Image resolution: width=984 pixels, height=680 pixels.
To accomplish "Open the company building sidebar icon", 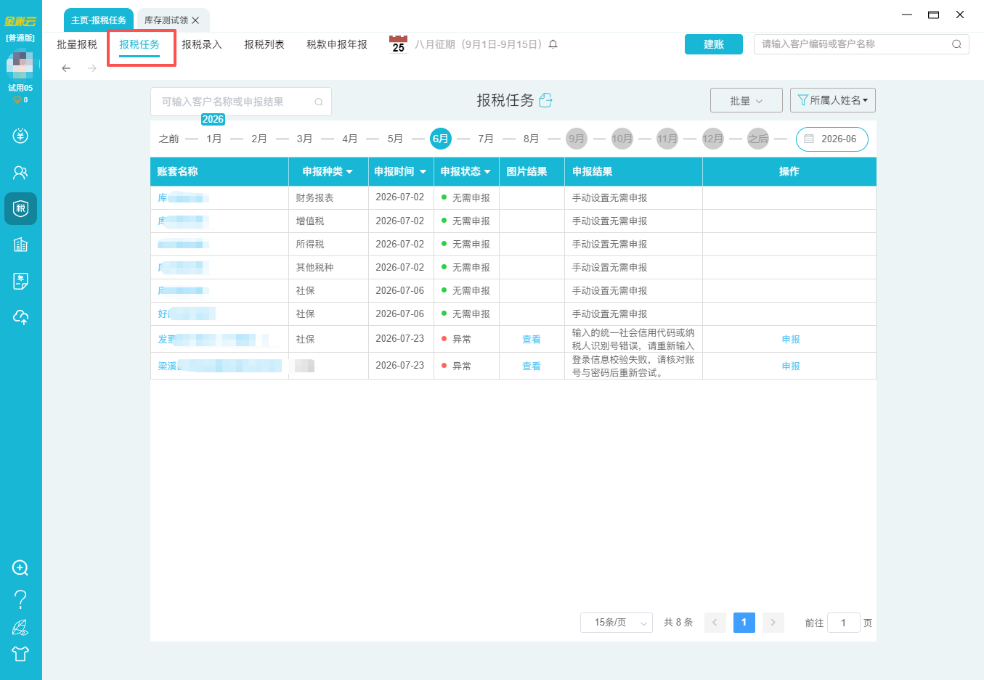I will click(x=20, y=245).
